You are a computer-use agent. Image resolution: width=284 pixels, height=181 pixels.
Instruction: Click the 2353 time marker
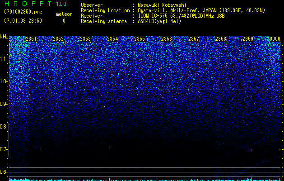tap(85, 39)
